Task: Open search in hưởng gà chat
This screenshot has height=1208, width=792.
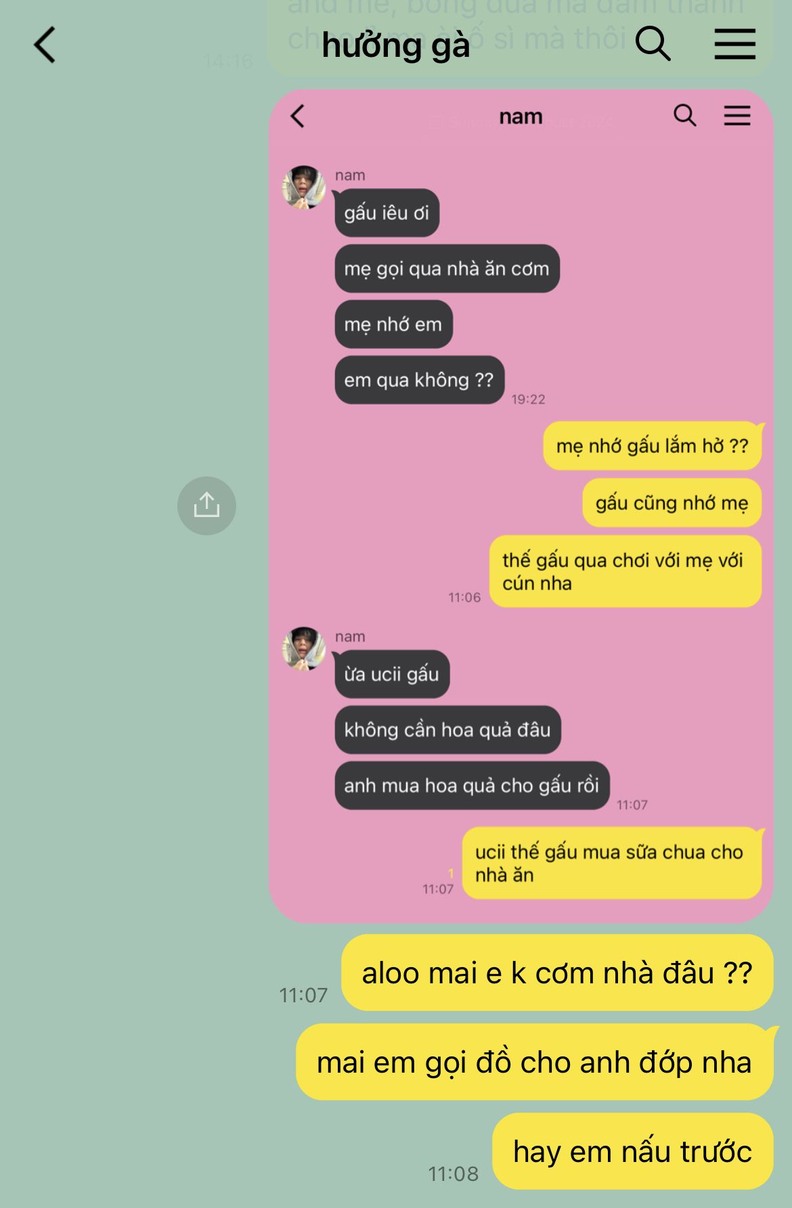Action: [653, 45]
